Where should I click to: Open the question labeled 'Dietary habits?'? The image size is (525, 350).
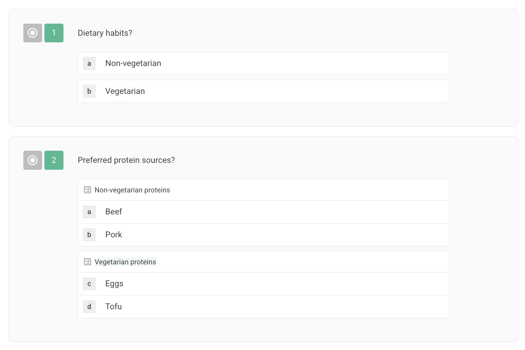click(x=105, y=33)
